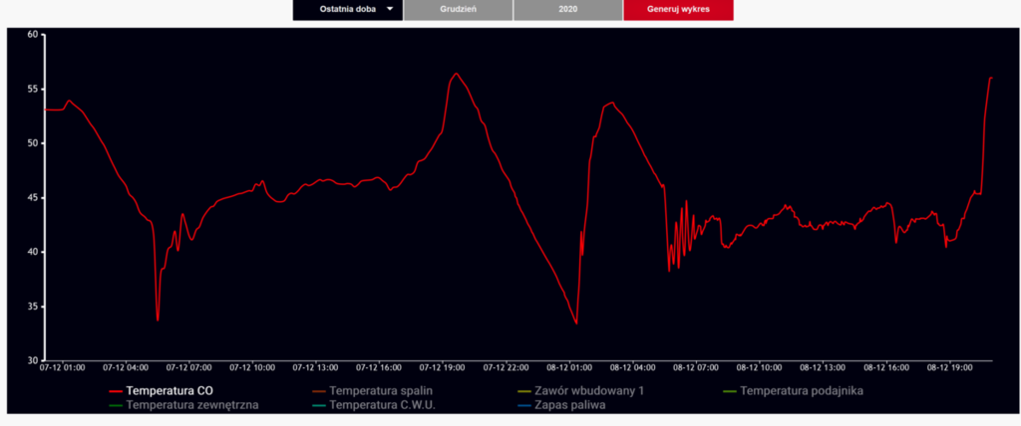The width and height of the screenshot is (1021, 426).
Task: Click the curve's end point at right edge
Action: pyautogui.click(x=991, y=78)
